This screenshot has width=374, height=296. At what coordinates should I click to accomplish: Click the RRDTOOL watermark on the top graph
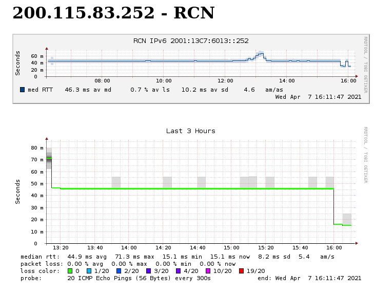tap(365, 64)
